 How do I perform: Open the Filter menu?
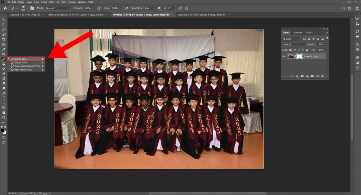[x=51, y=2]
